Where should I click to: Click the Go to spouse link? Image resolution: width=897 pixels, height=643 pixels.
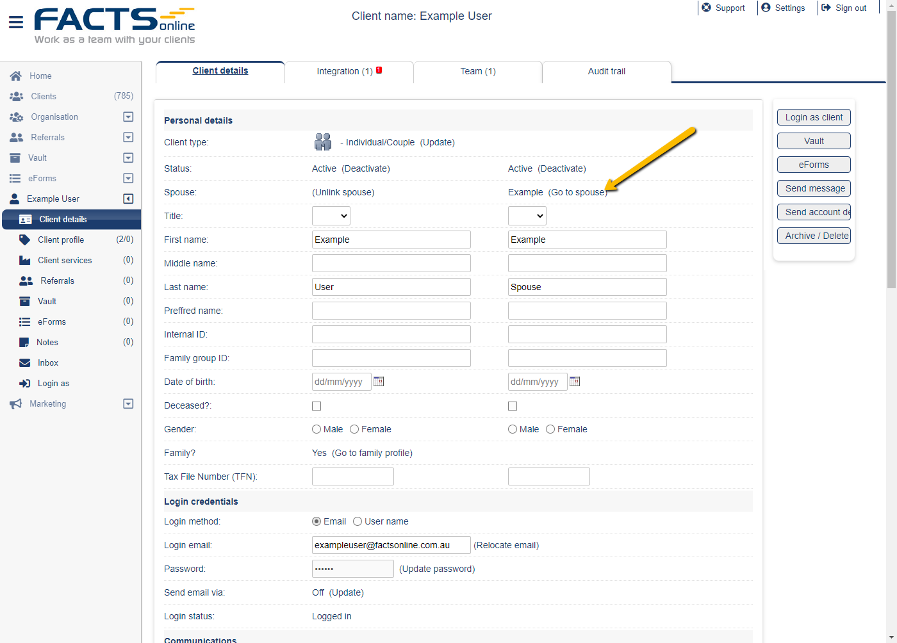tap(577, 192)
